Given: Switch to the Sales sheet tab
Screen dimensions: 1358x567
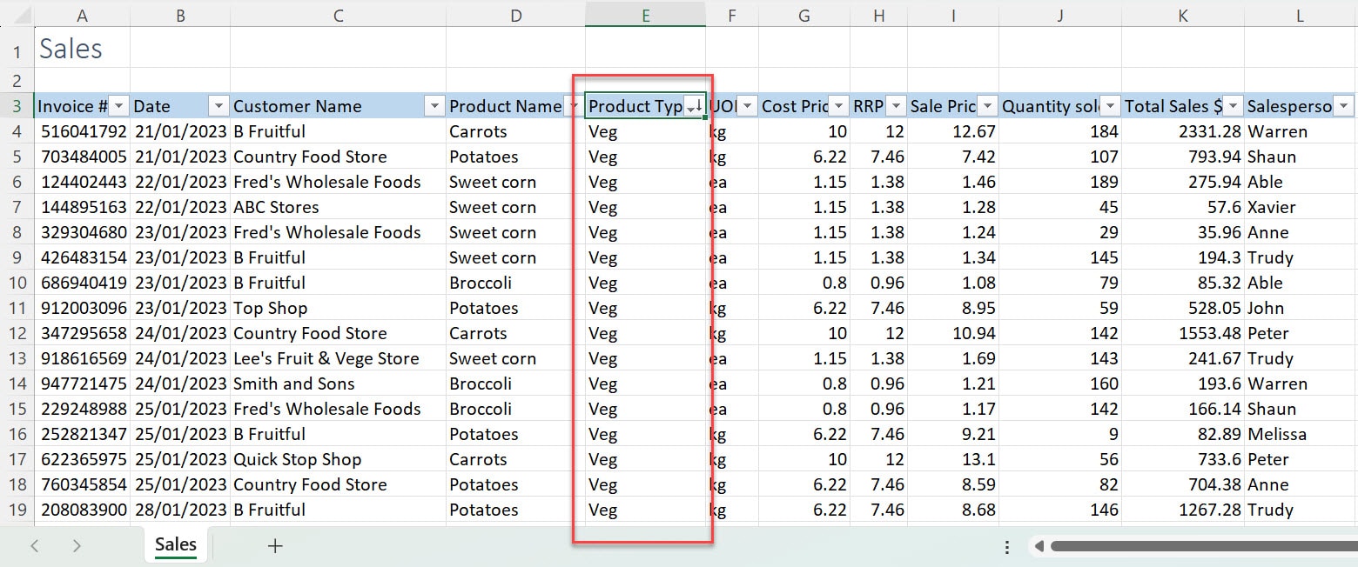Looking at the screenshot, I should click(x=175, y=545).
